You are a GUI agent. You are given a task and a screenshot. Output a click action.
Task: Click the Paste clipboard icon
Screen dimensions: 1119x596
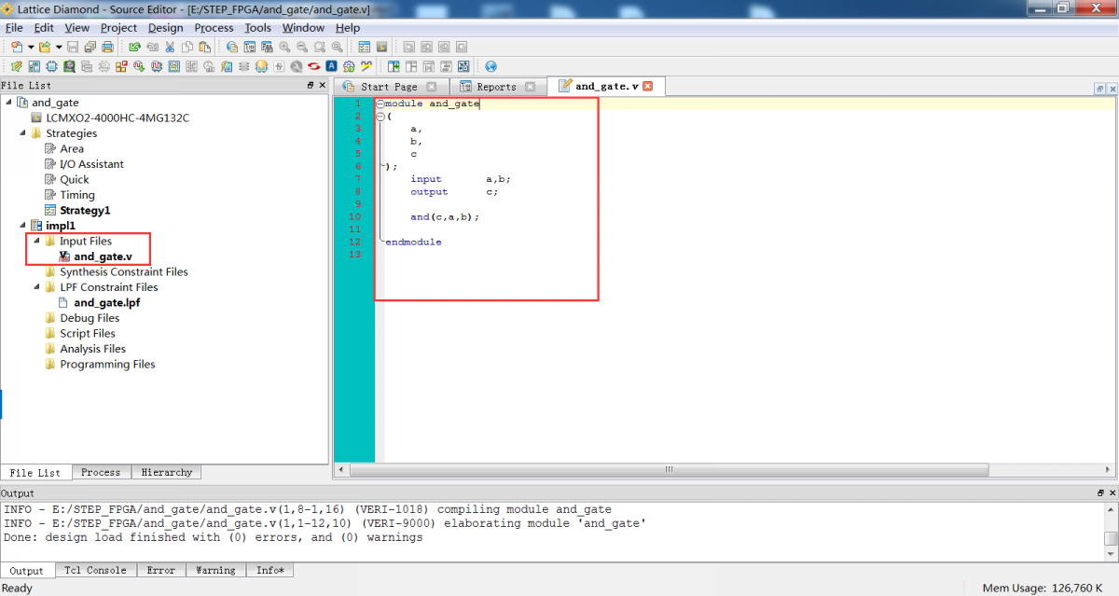204,47
